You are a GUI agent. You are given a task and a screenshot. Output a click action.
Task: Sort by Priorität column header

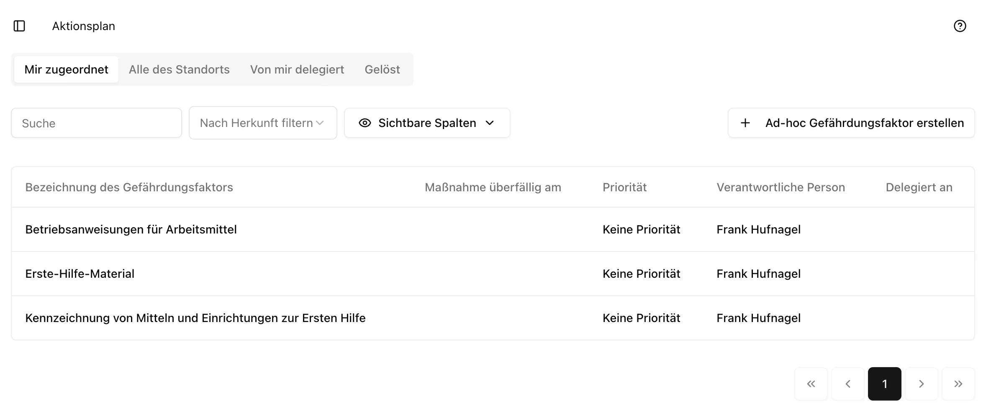coord(625,187)
